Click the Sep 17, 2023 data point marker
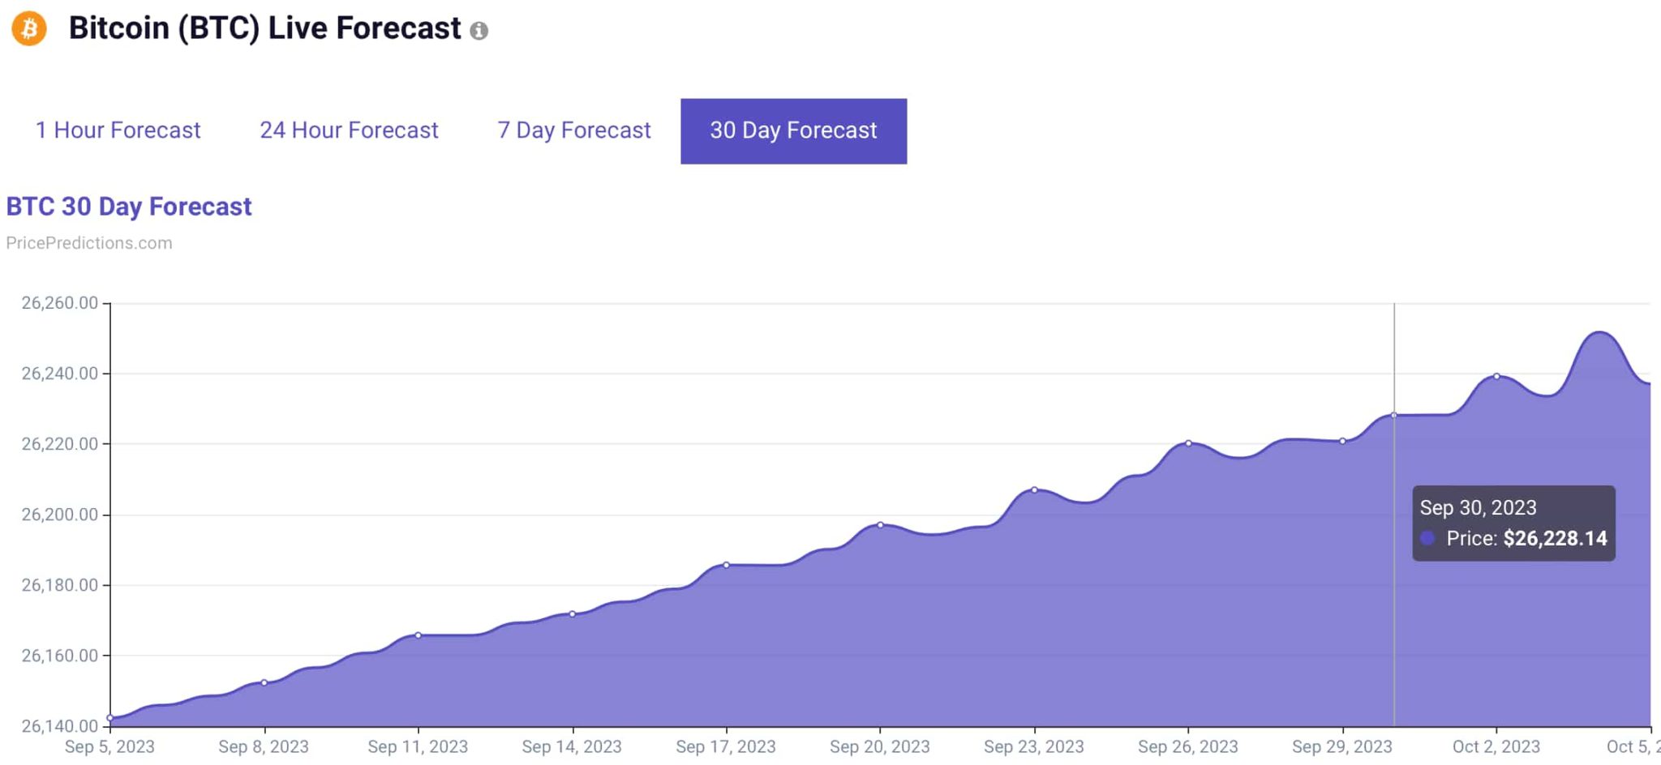Image resolution: width=1661 pixels, height=765 pixels. [x=727, y=565]
